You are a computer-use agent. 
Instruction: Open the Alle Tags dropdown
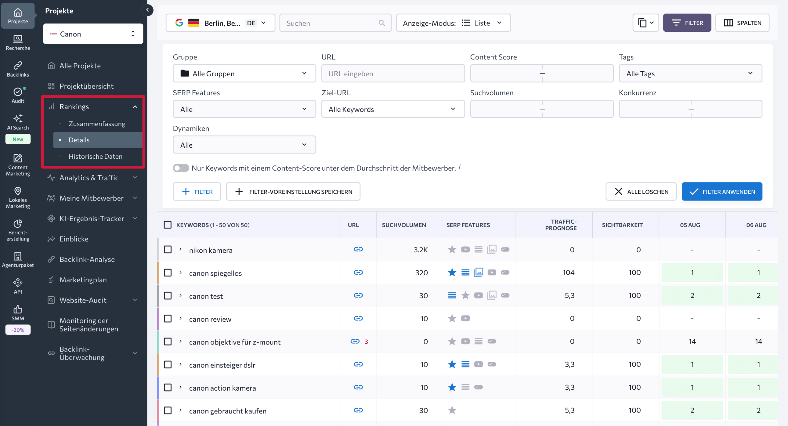pyautogui.click(x=690, y=74)
